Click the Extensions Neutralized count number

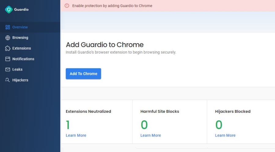(x=68, y=125)
